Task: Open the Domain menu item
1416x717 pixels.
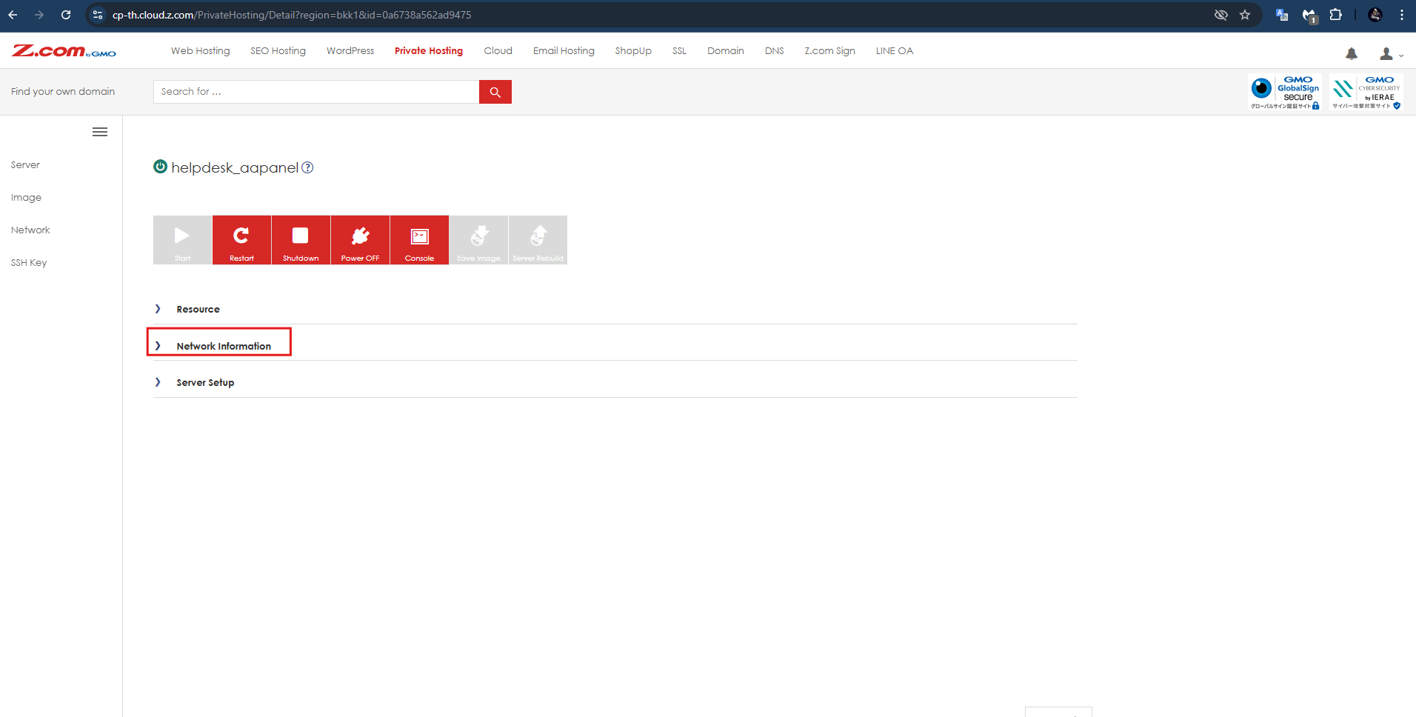Action: [726, 51]
